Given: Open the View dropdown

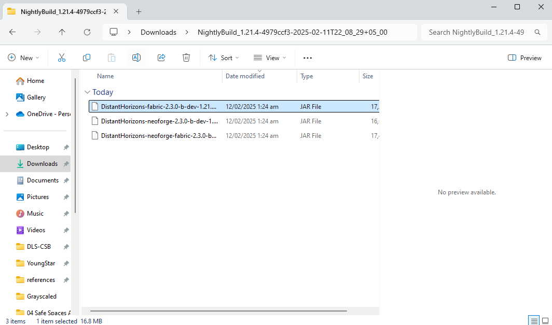Looking at the screenshot, I should pos(270,58).
